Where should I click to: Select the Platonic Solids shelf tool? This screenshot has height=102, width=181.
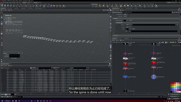pos(44,6)
